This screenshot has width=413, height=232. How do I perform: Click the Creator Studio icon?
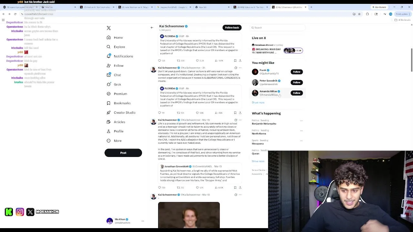tap(109, 112)
